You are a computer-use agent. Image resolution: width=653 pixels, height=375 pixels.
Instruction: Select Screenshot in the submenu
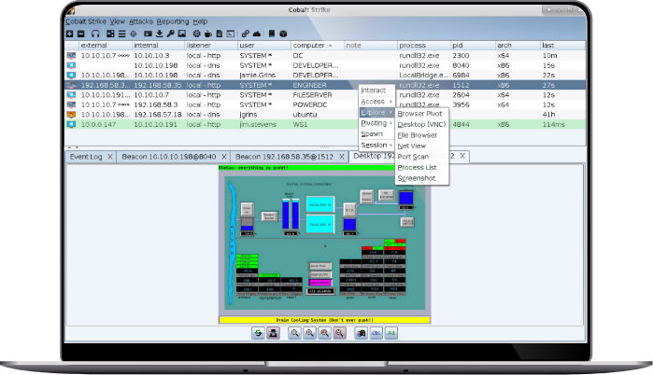click(x=421, y=178)
